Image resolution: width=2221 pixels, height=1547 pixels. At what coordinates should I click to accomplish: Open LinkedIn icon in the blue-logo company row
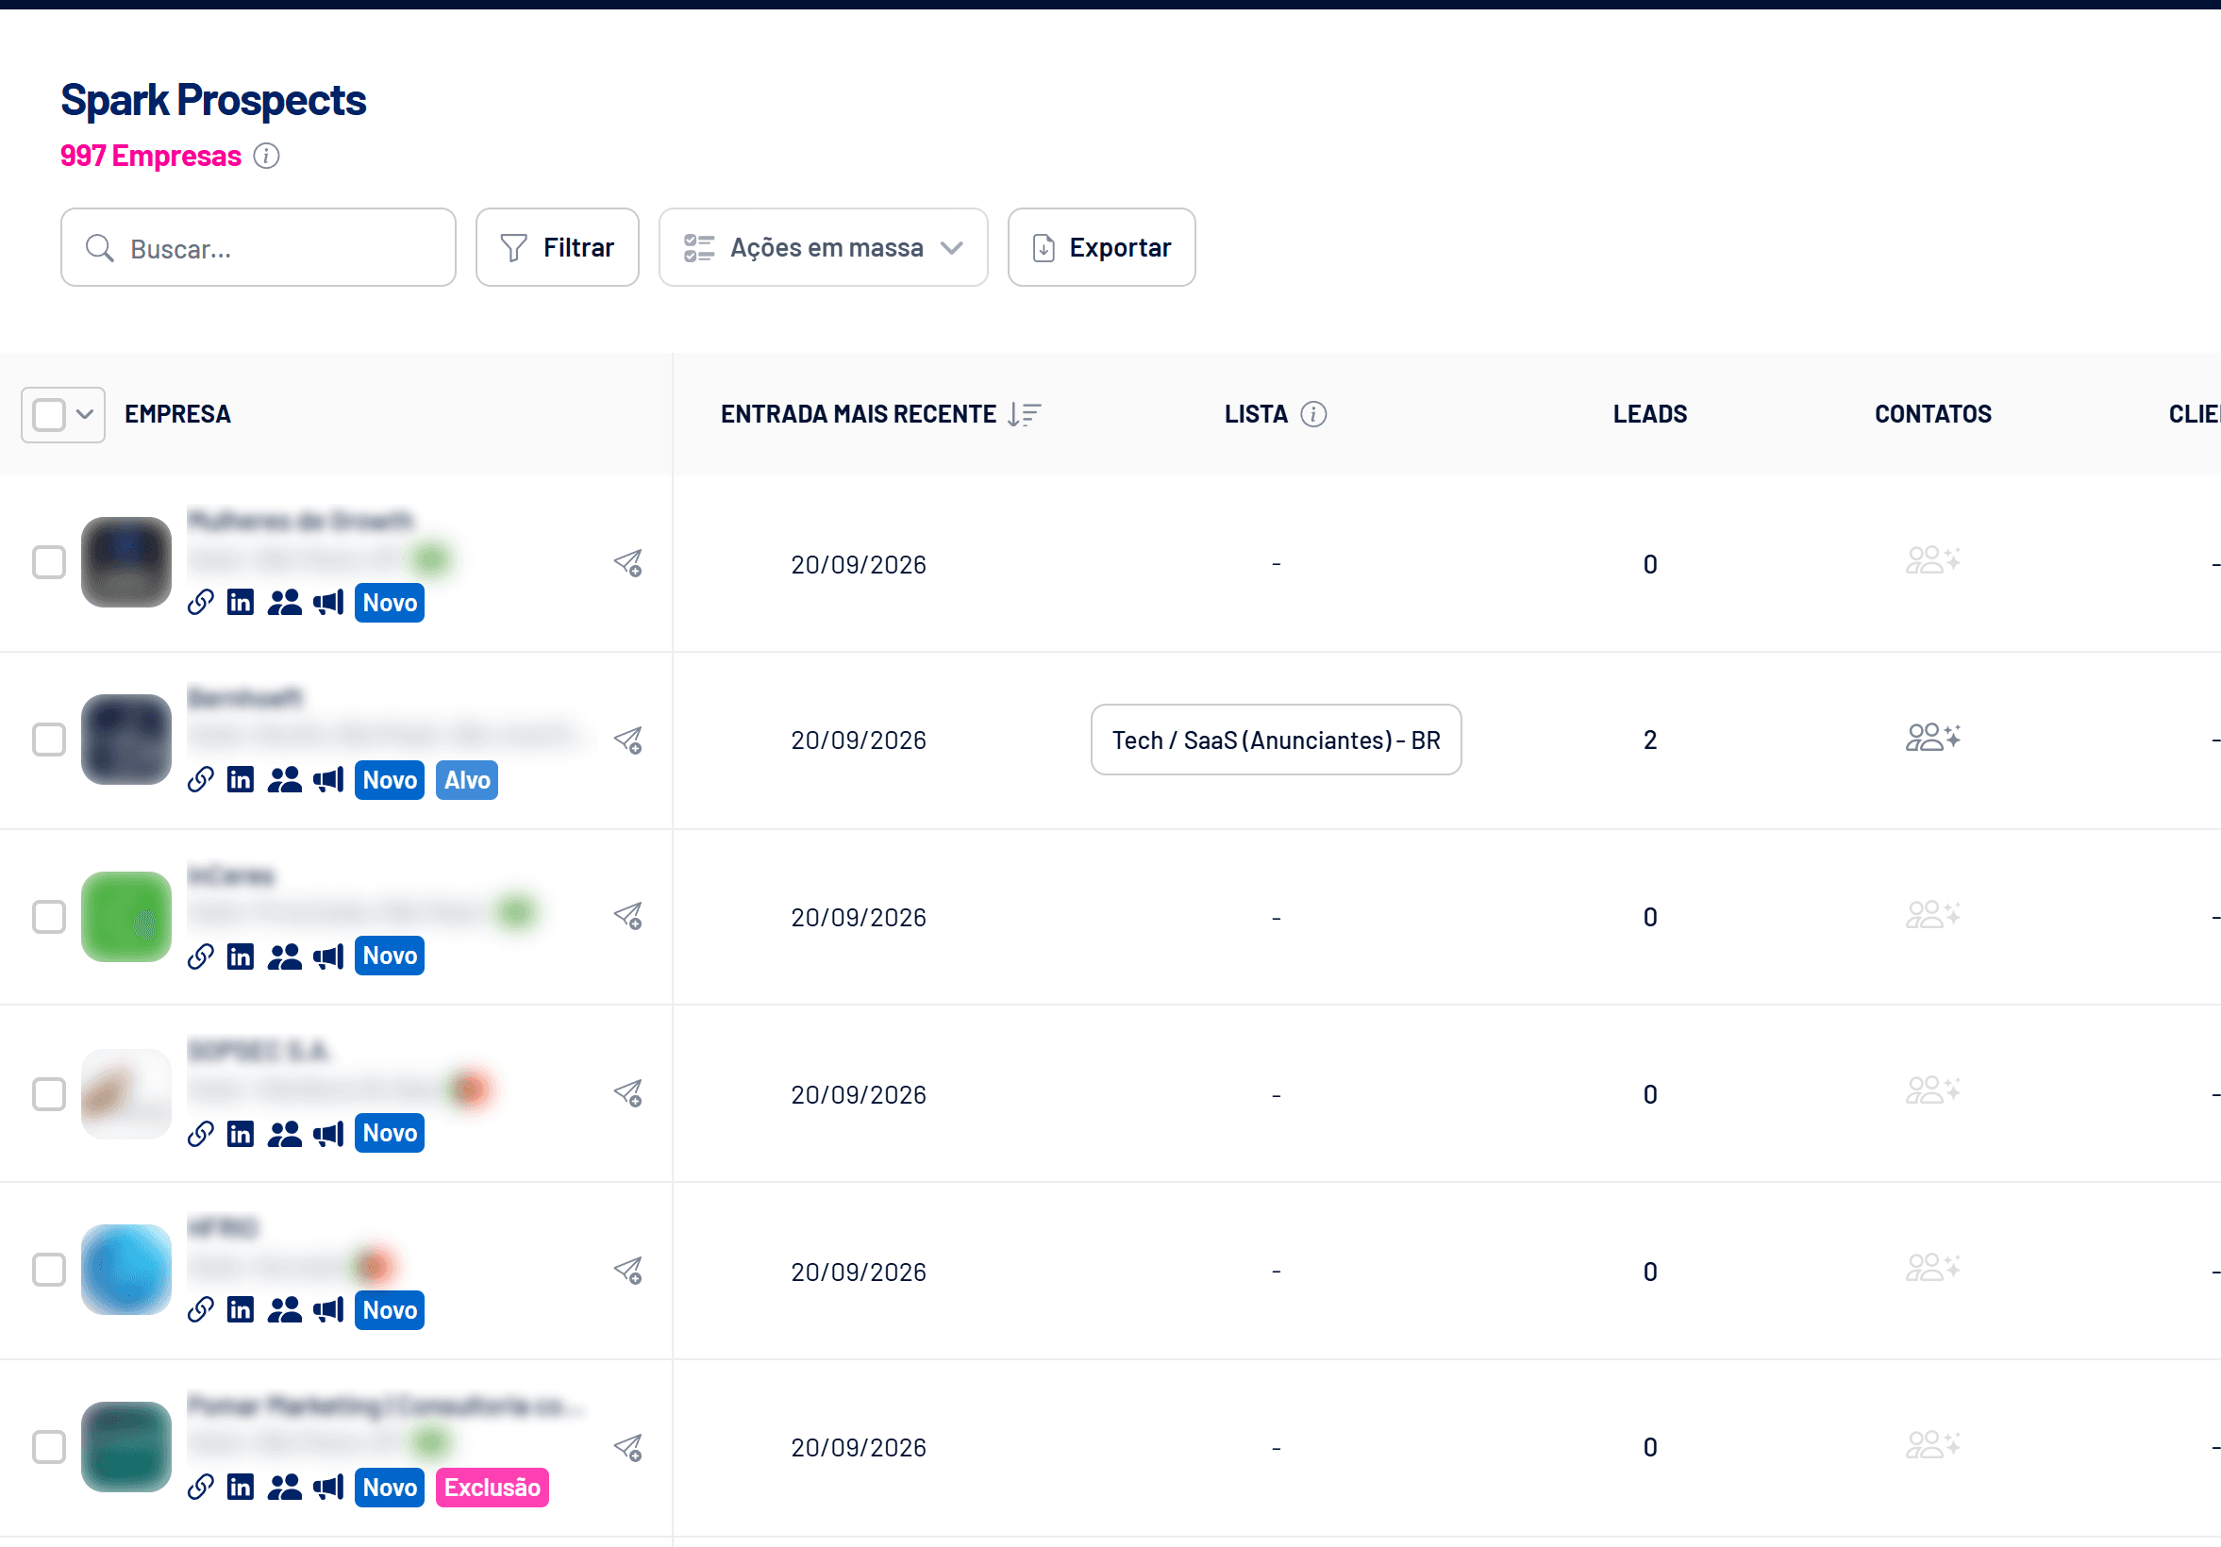(x=240, y=1310)
